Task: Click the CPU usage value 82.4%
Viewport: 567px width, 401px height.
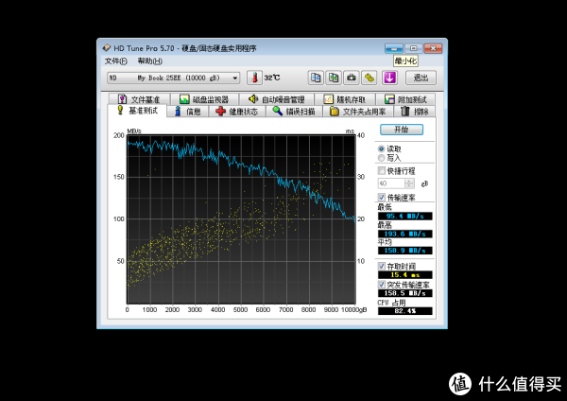Action: click(x=405, y=311)
